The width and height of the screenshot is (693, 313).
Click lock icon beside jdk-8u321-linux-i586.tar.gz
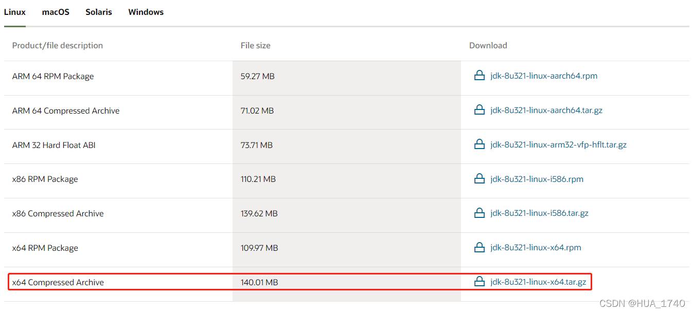pyautogui.click(x=479, y=213)
